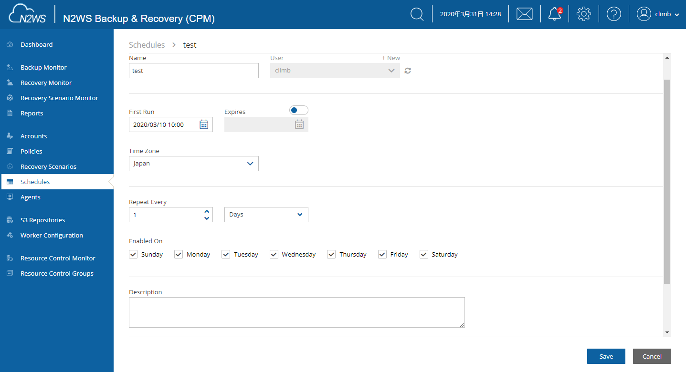Click the Name input field
This screenshot has width=686, height=372.
pos(194,71)
